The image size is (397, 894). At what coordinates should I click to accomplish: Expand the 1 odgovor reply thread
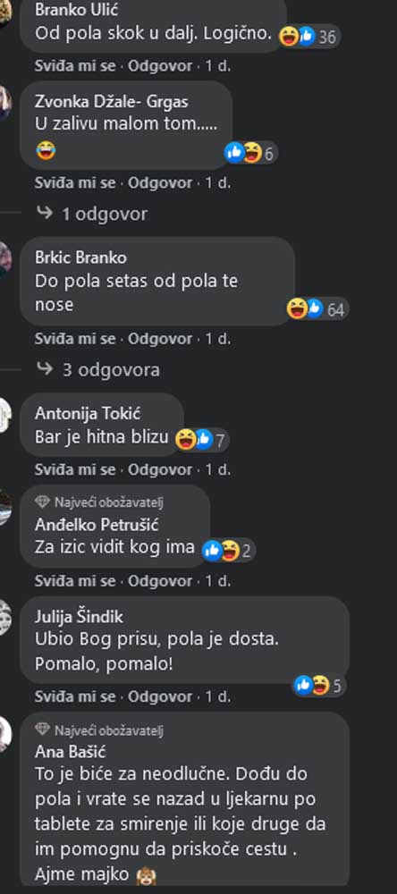tap(91, 215)
